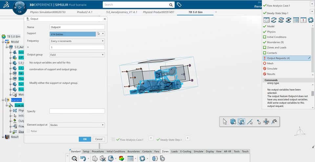Click the fan spiral icon in bottom toolbar
Viewport: 315px width, 162px height.
[162, 158]
